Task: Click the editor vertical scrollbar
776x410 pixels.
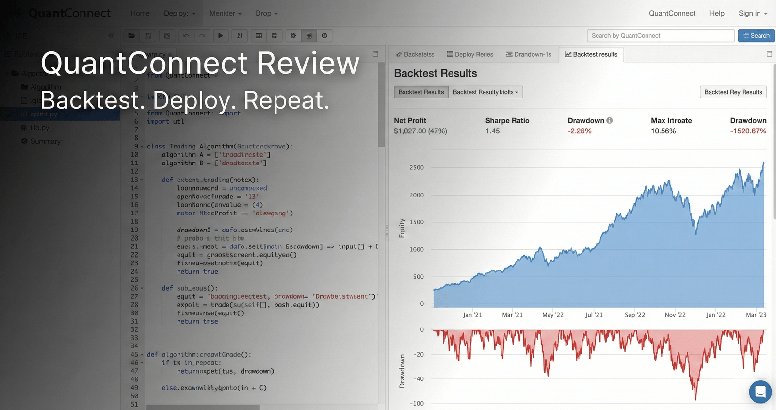Action: tap(382, 104)
